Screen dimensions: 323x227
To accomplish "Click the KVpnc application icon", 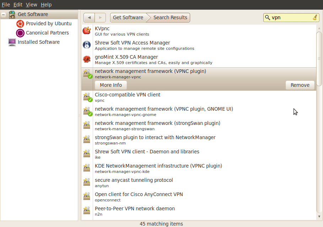I will [87, 31].
